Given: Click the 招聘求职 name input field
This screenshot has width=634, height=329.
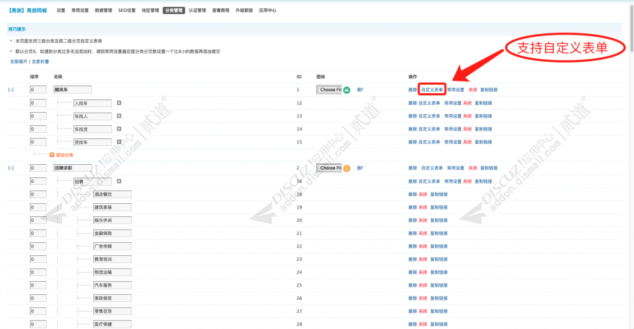Looking at the screenshot, I should [x=72, y=168].
